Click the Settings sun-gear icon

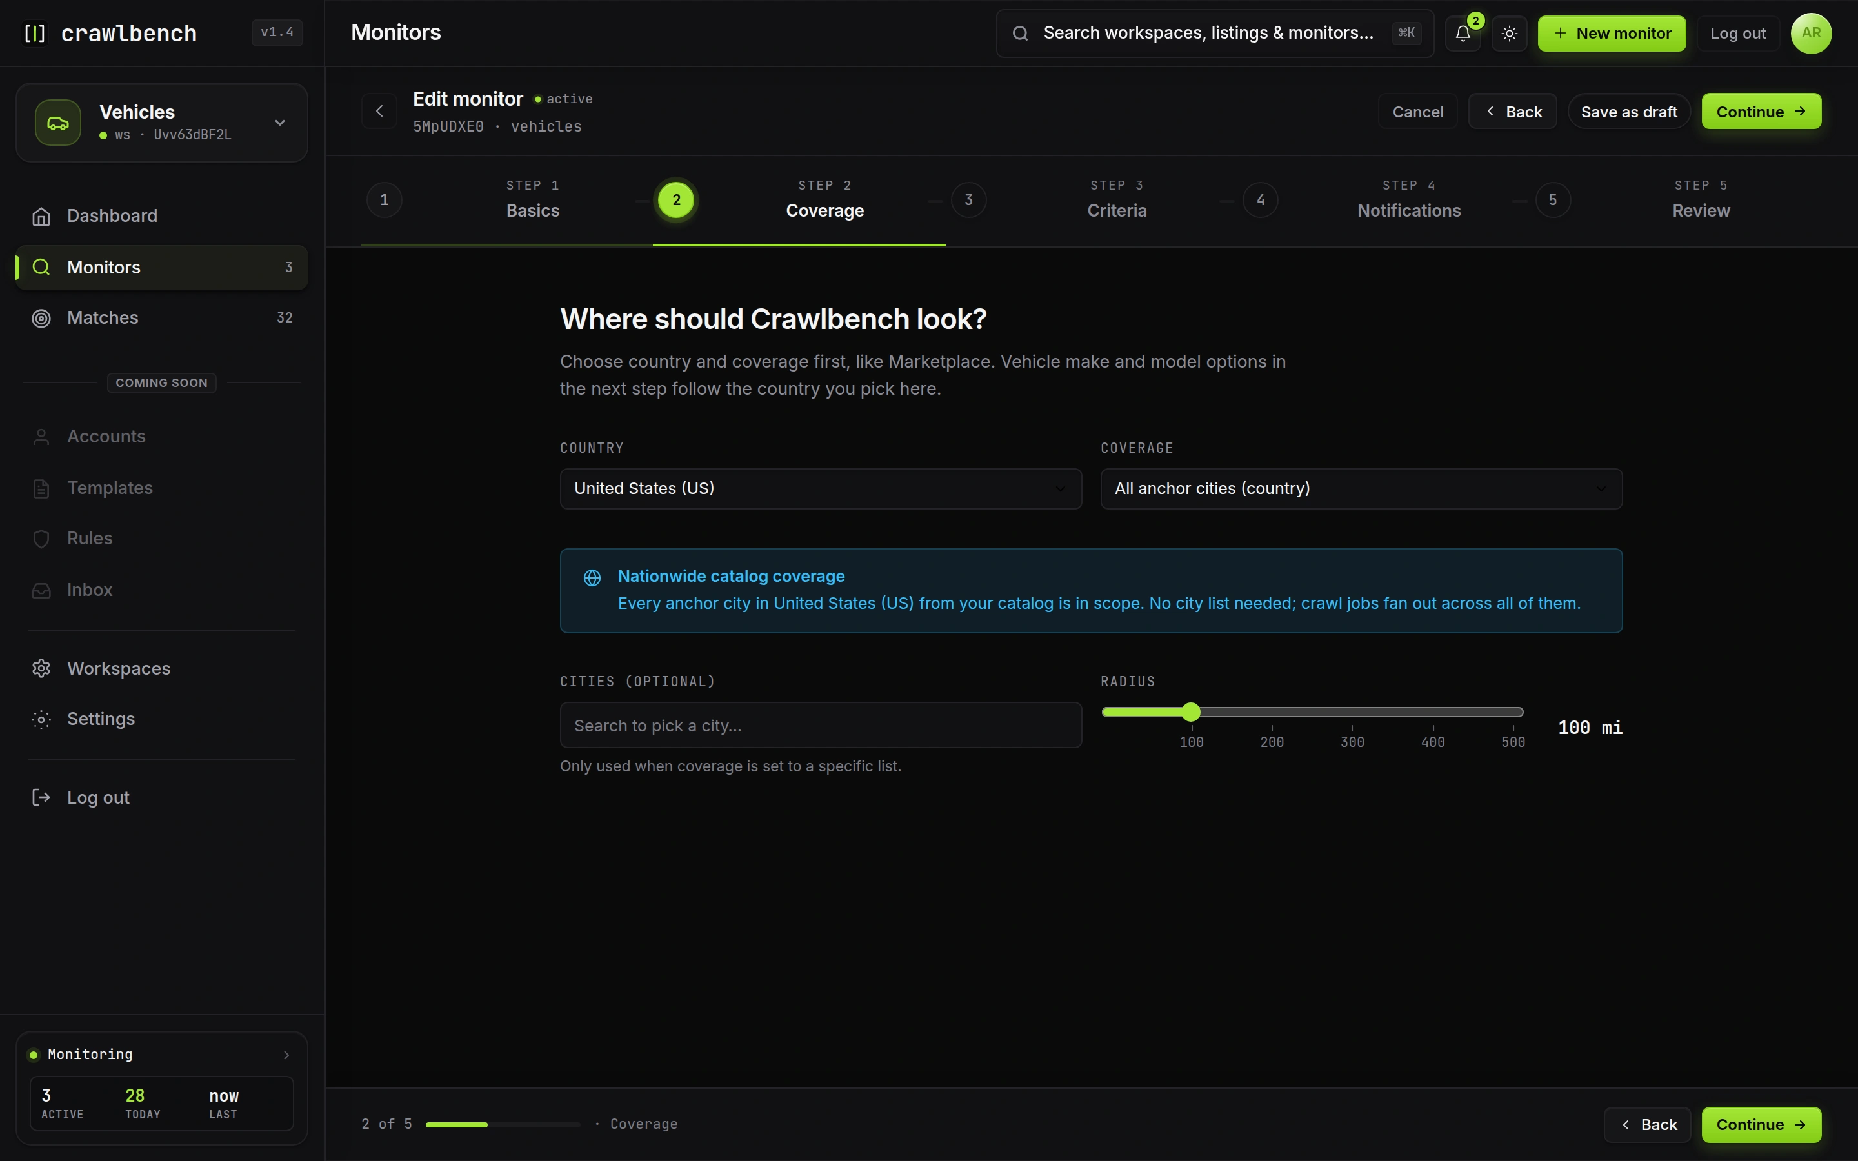(41, 719)
